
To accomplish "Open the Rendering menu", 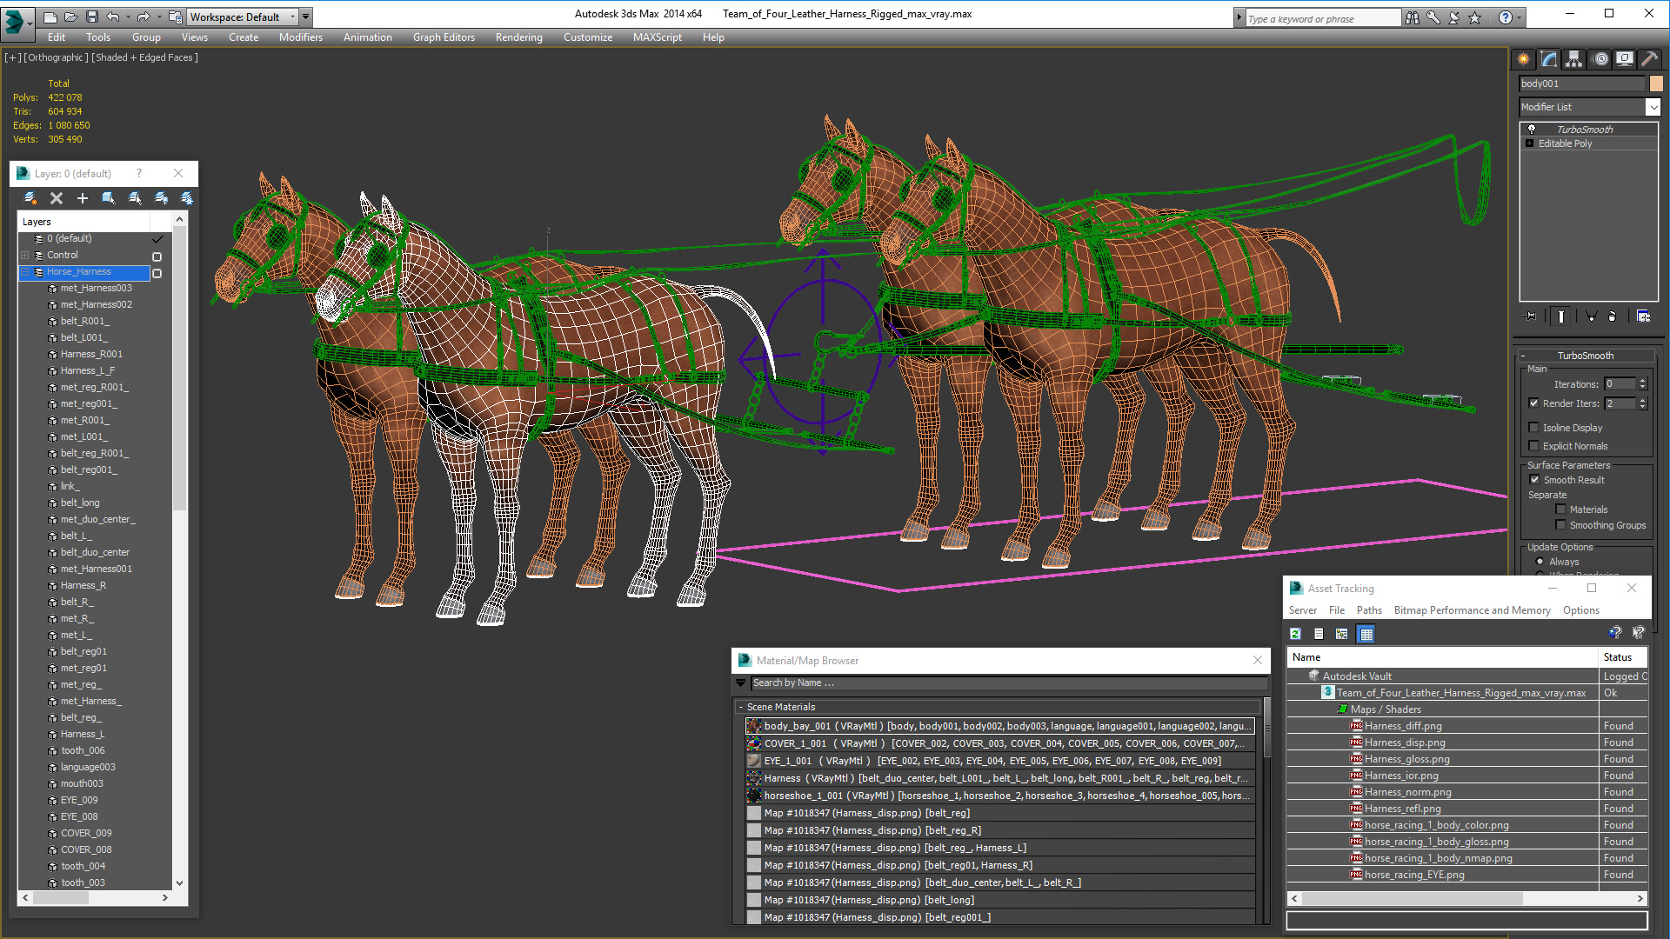I will tap(518, 37).
